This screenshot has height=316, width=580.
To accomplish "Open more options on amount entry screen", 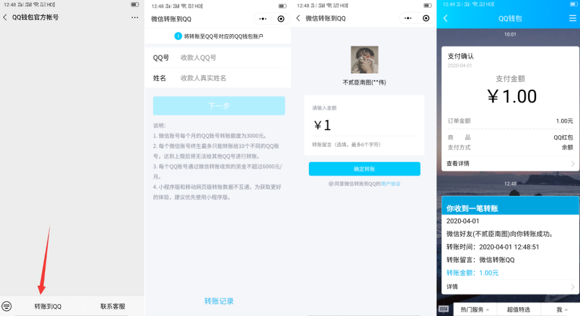I will point(408,18).
